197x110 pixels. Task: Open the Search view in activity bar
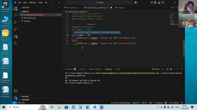pyautogui.click(x=15, y=15)
